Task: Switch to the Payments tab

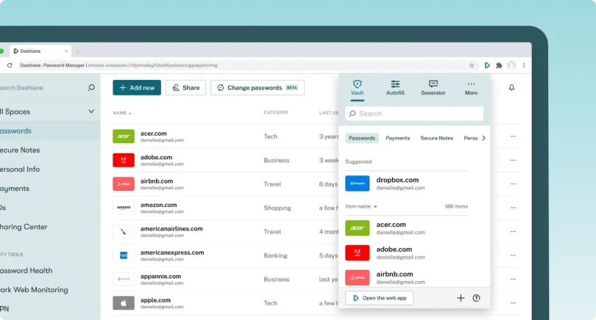Action: 397,138
